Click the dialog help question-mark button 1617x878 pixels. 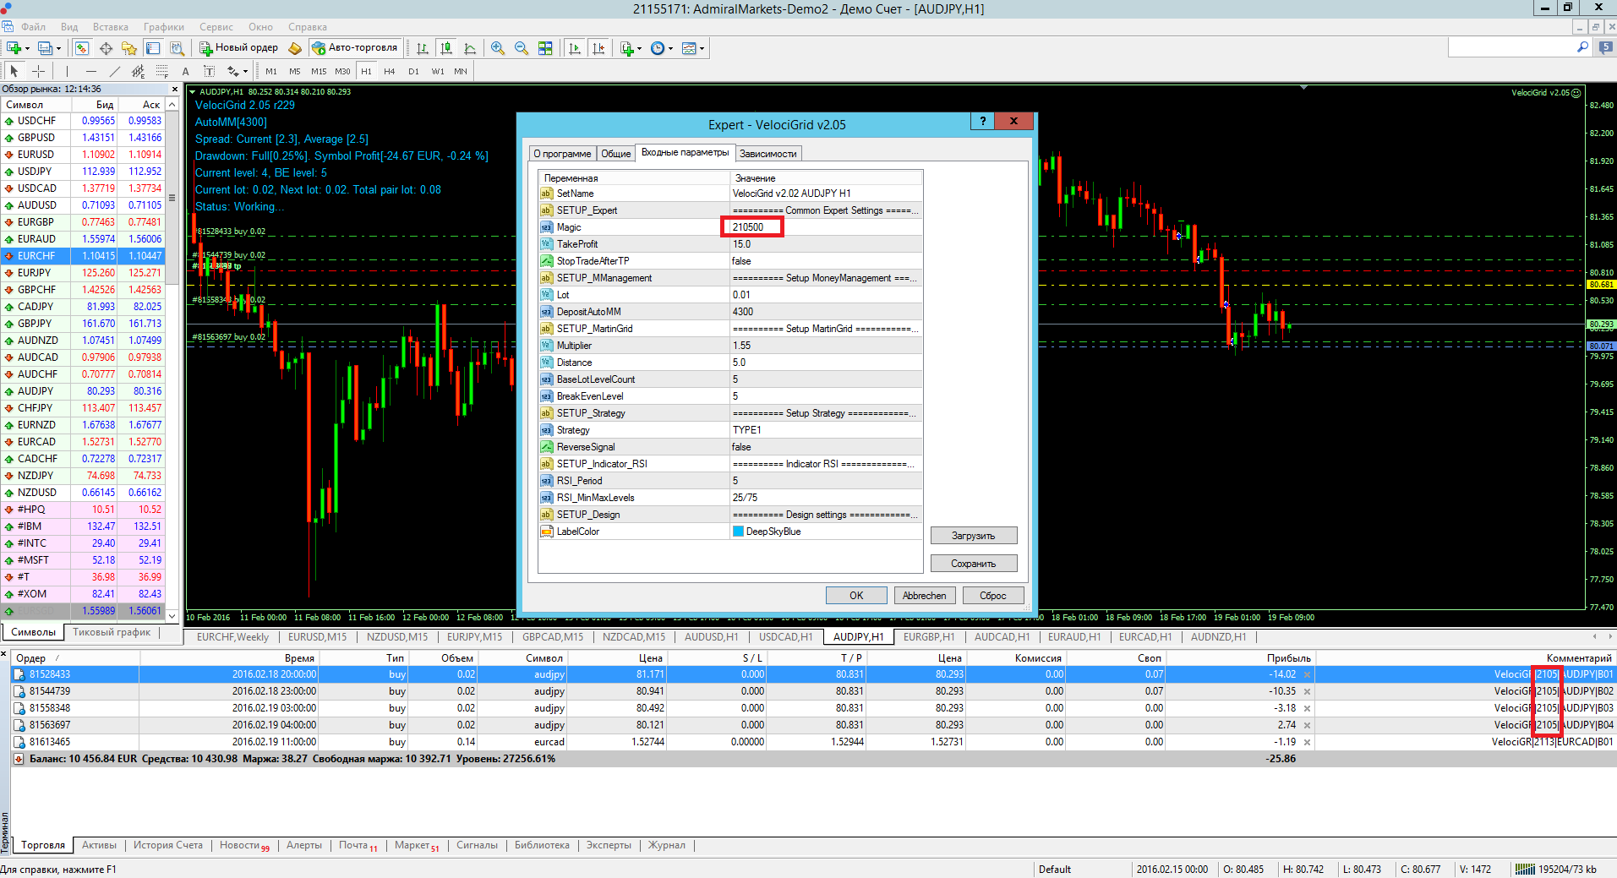coord(982,122)
